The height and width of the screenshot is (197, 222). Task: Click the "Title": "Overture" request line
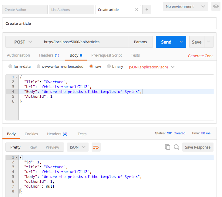click(45, 82)
